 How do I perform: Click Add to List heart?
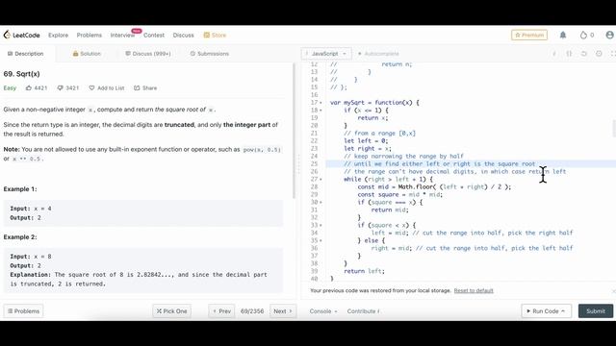pyautogui.click(x=107, y=87)
